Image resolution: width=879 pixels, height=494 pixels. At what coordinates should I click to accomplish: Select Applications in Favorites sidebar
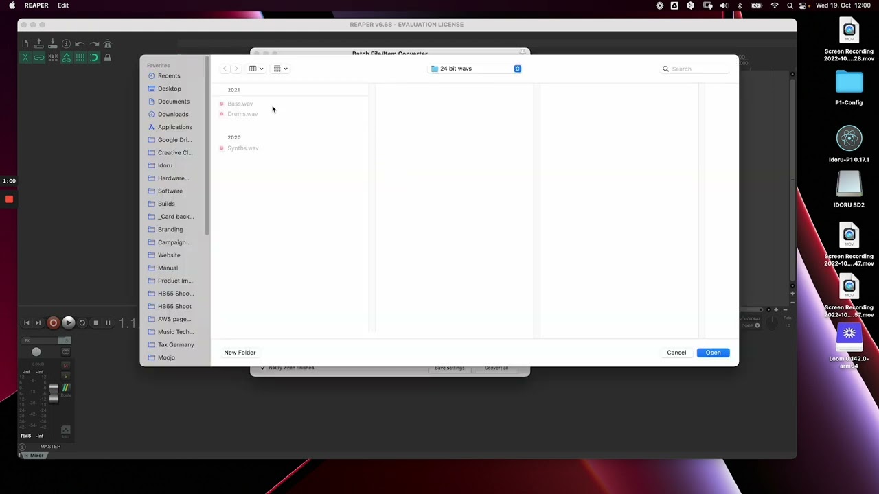[x=174, y=127]
